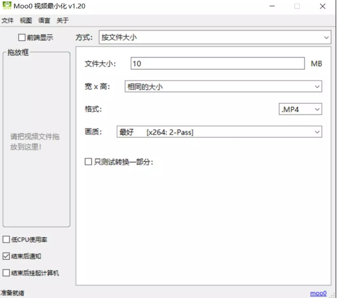Check the 只测试转换一部分 option
Screen dimensions: 337x298
(x=88, y=162)
